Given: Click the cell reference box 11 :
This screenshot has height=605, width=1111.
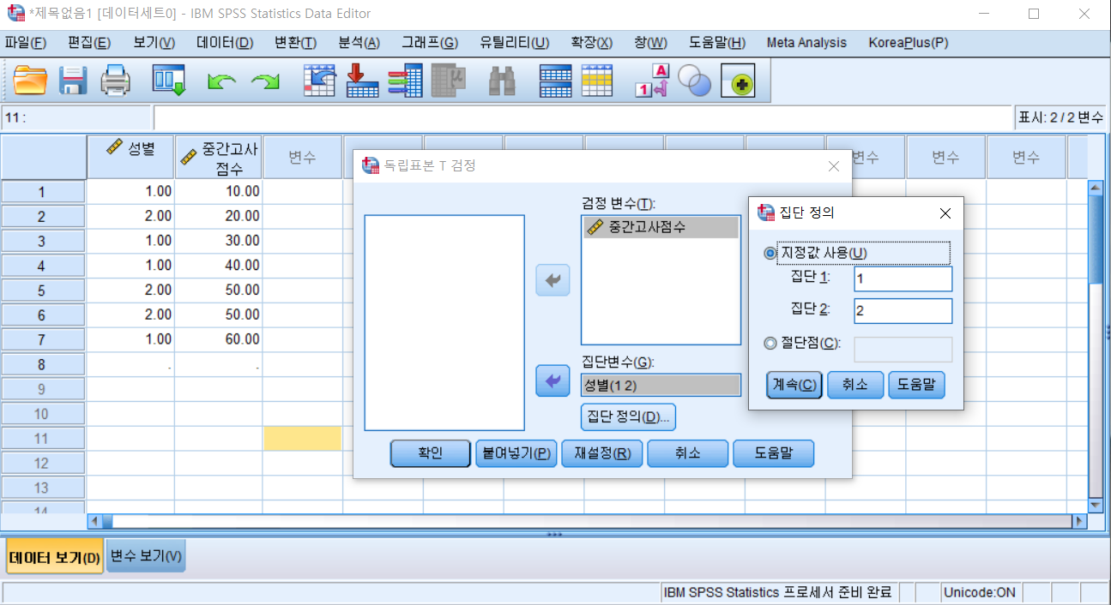Looking at the screenshot, I should (77, 117).
